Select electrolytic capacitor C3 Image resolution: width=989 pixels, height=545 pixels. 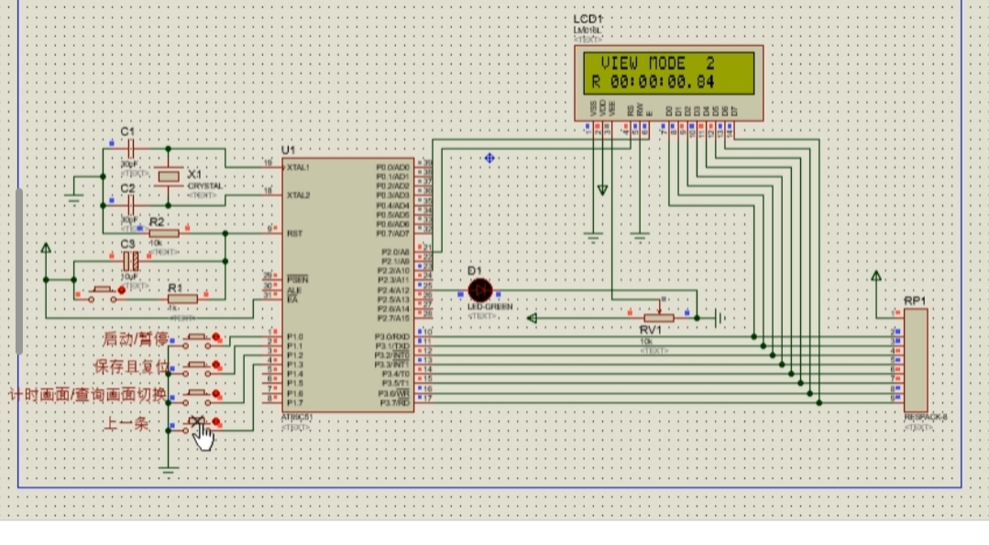130,260
